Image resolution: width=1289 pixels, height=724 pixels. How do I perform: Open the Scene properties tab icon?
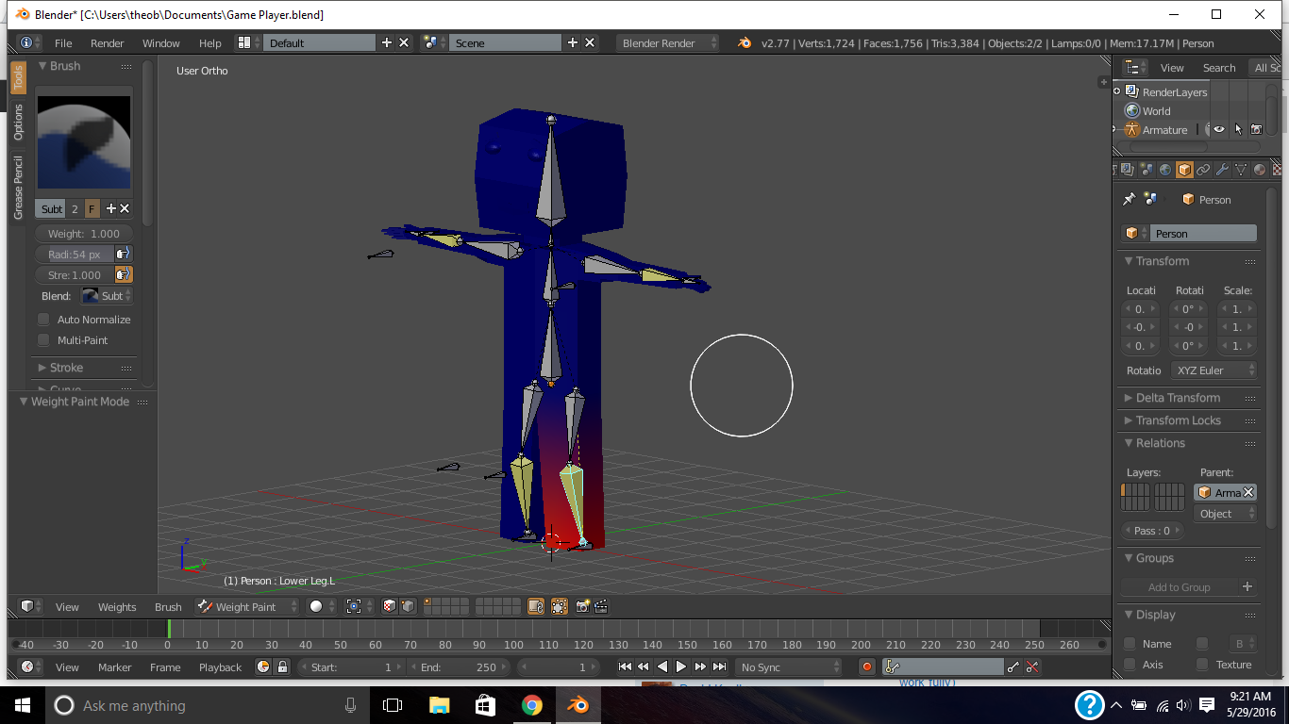click(1146, 170)
